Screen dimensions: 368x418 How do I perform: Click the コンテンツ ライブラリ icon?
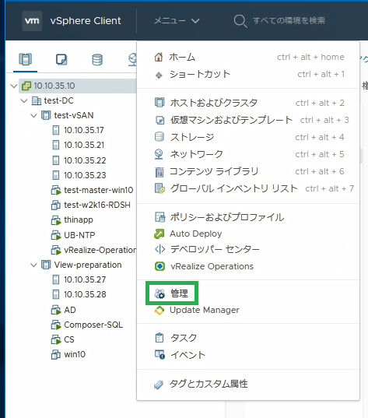coord(159,172)
